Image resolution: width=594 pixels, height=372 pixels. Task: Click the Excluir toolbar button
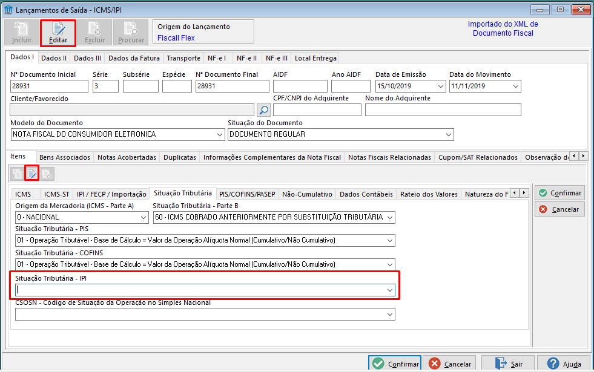click(x=94, y=33)
